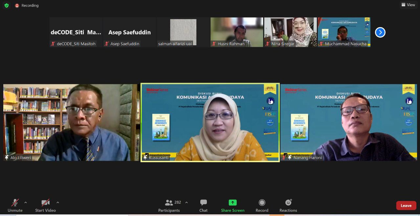Expand audio options arrow beside Unmute

[26, 203]
